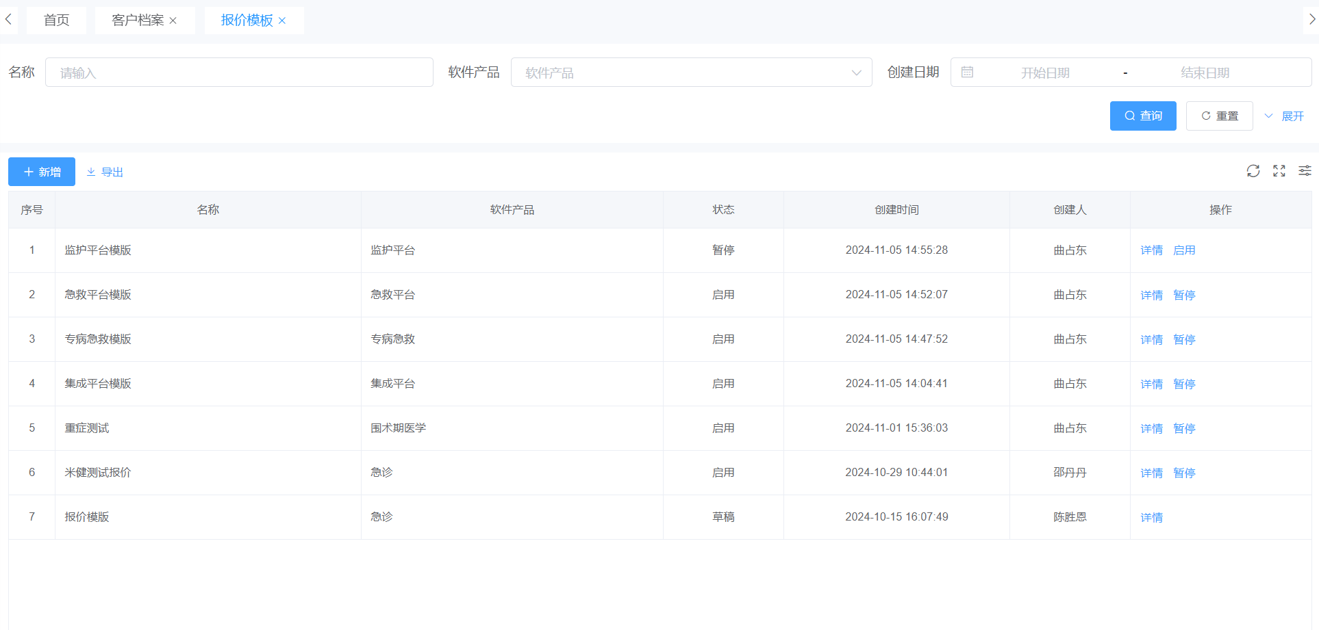The width and height of the screenshot is (1319, 630).
Task: Close the 报价模板 tab
Action: [282, 21]
